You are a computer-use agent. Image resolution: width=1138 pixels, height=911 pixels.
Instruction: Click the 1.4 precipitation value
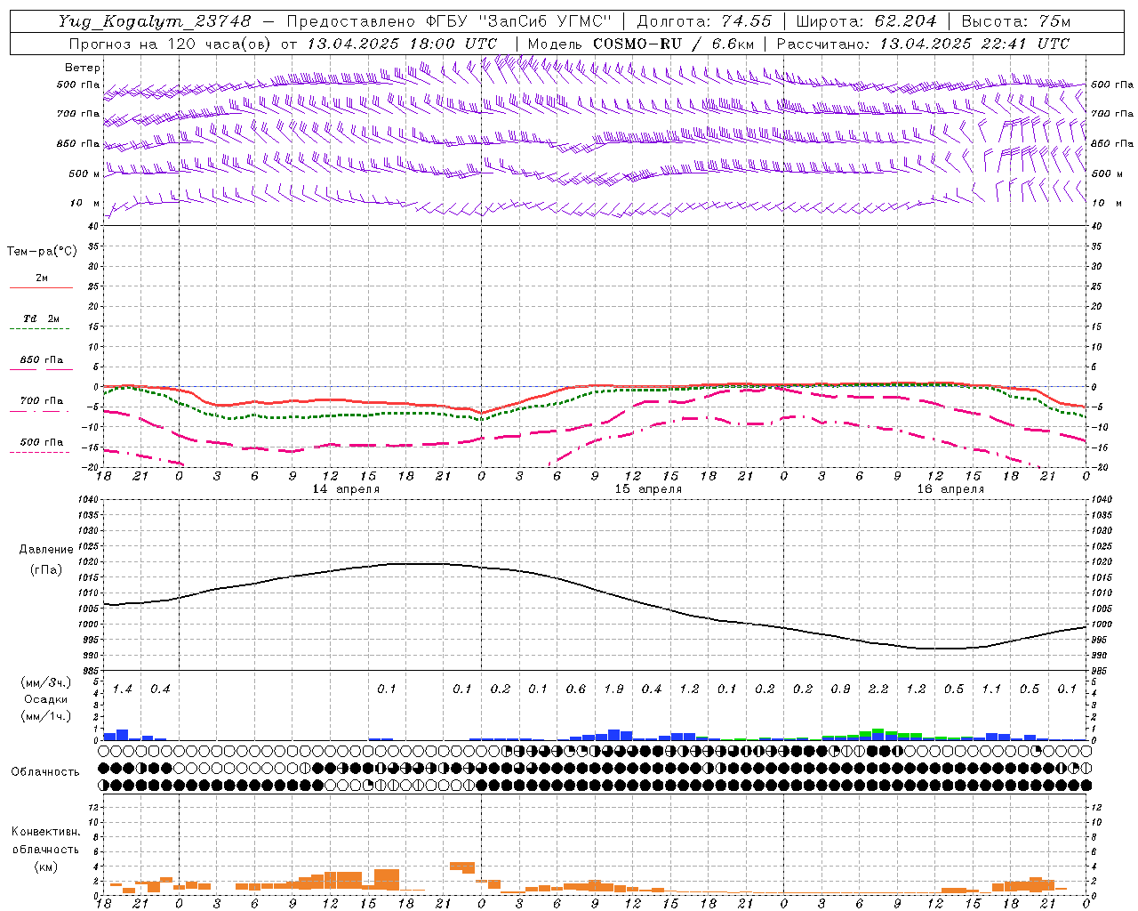point(123,689)
